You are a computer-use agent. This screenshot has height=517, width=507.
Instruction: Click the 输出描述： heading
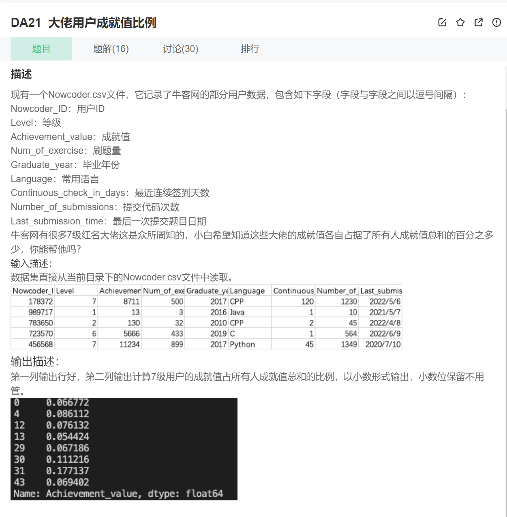tap(35, 362)
